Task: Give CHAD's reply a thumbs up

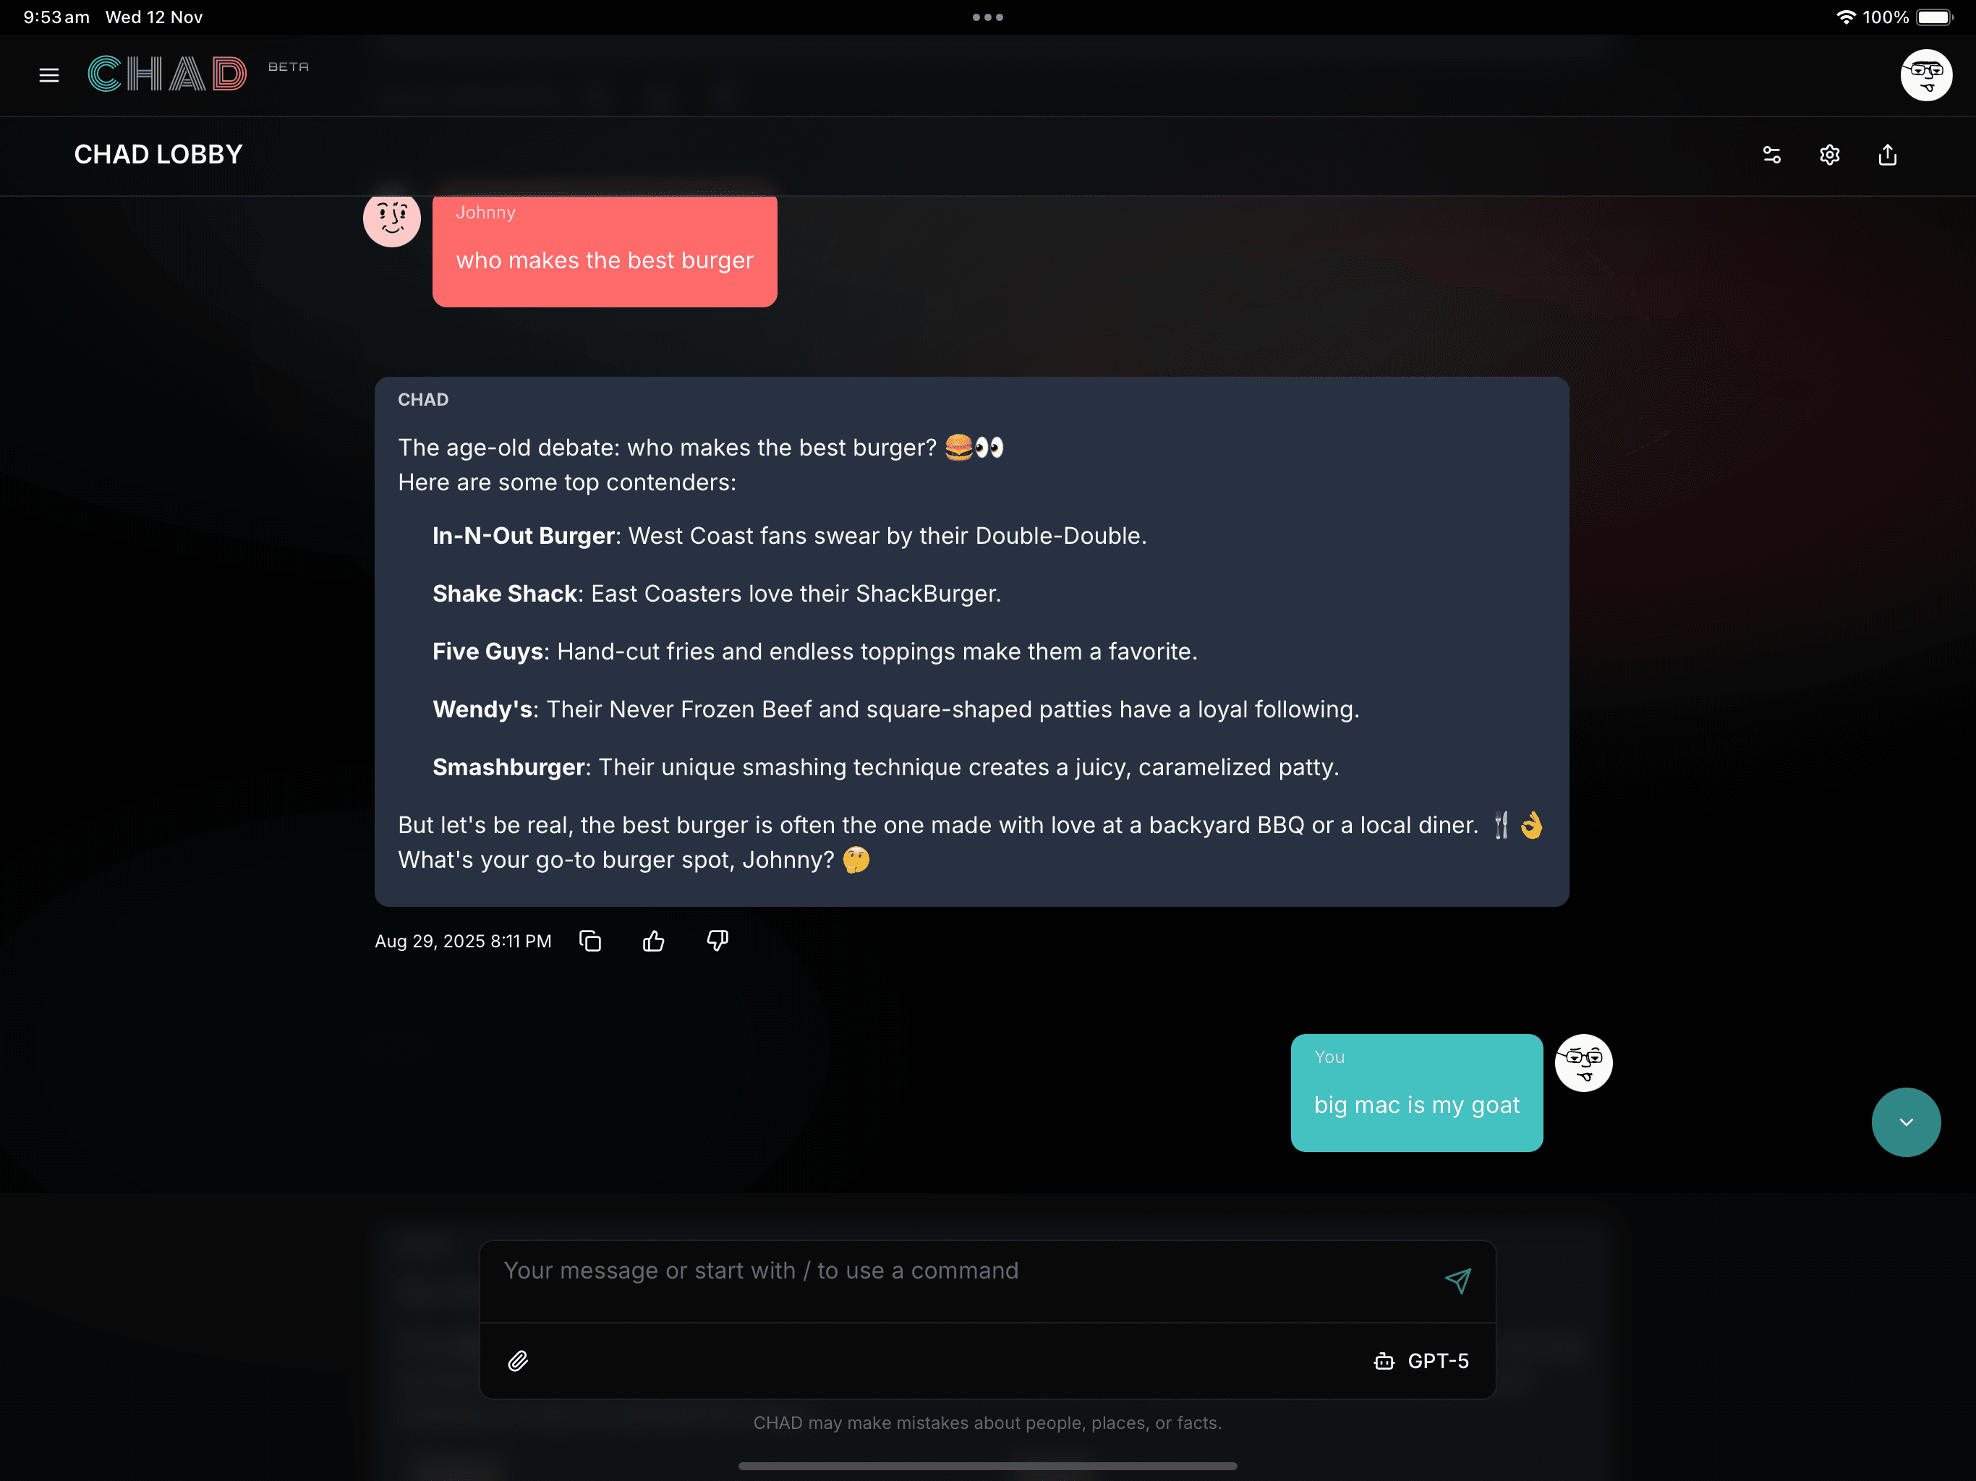Action: coord(654,941)
